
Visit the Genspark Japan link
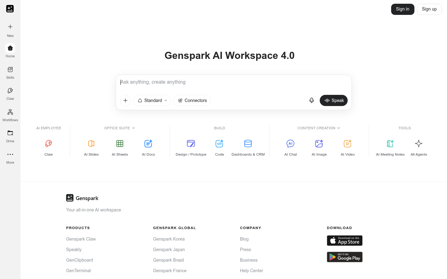(x=169, y=250)
